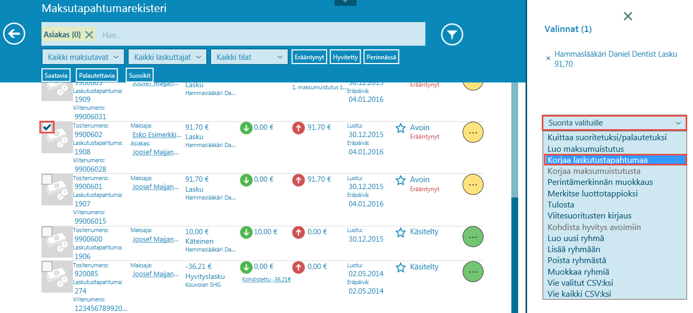Expand the Kaikki maksutavat dropdown

coord(83,57)
